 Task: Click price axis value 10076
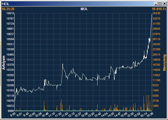point(10,101)
